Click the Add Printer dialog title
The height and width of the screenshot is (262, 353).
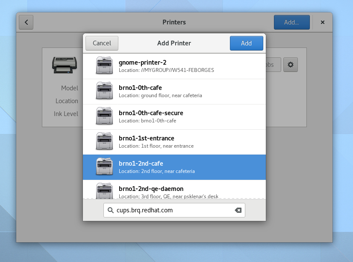click(x=174, y=43)
